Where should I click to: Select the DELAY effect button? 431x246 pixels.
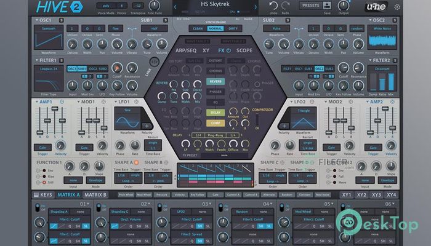coord(216,113)
